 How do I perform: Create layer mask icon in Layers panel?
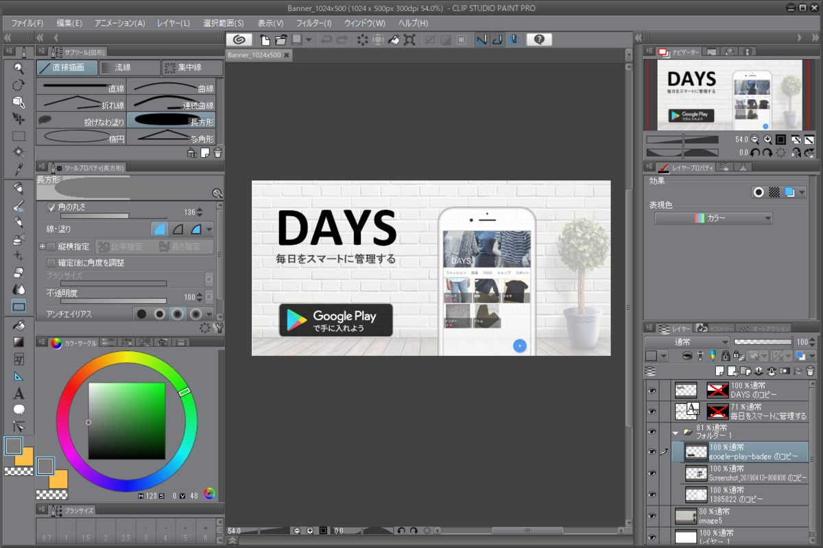point(785,371)
